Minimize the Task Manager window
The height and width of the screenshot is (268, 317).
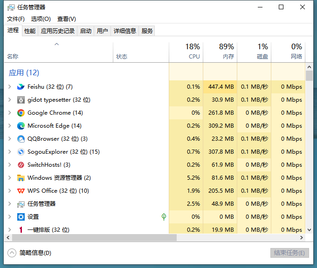[x=260, y=7]
